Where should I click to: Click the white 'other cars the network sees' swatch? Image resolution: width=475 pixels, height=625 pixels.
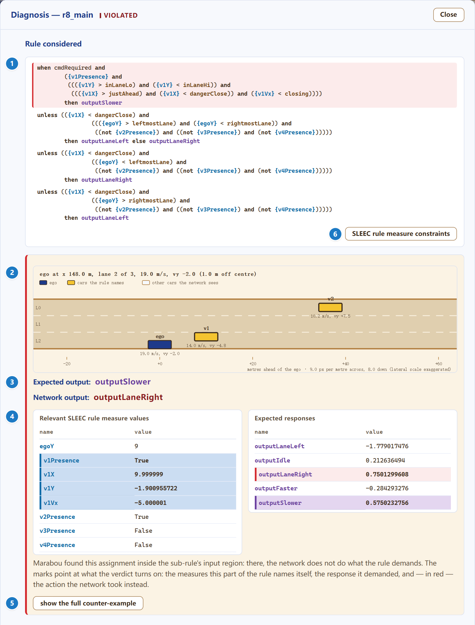[146, 283]
